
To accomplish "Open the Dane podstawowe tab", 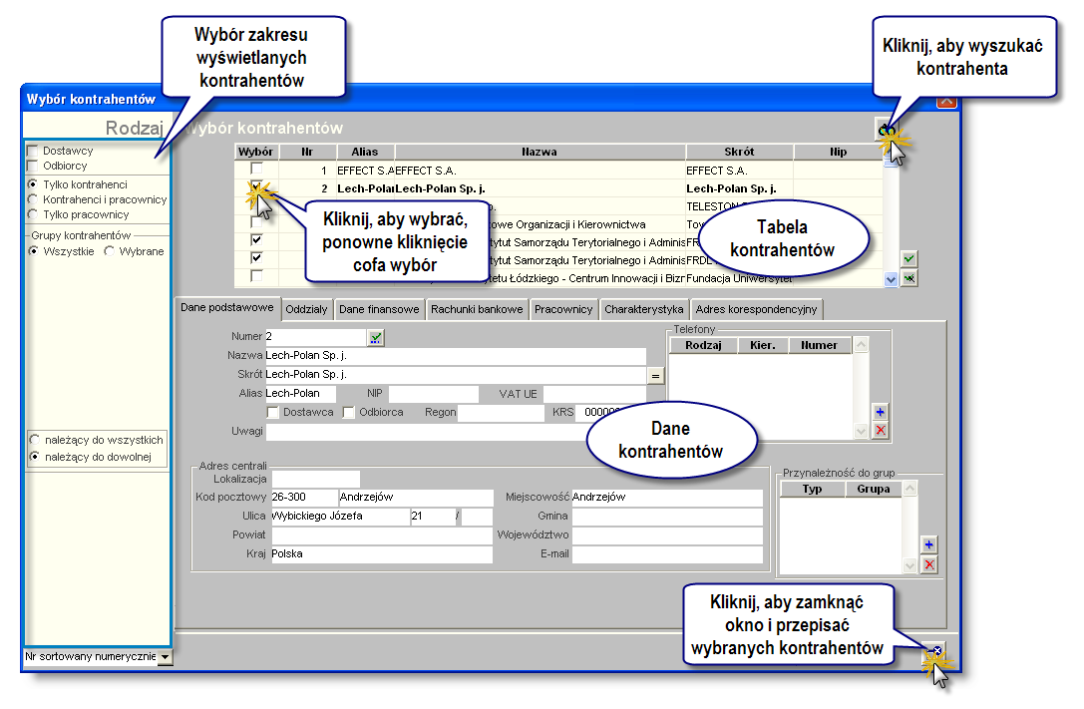I will coord(227,308).
